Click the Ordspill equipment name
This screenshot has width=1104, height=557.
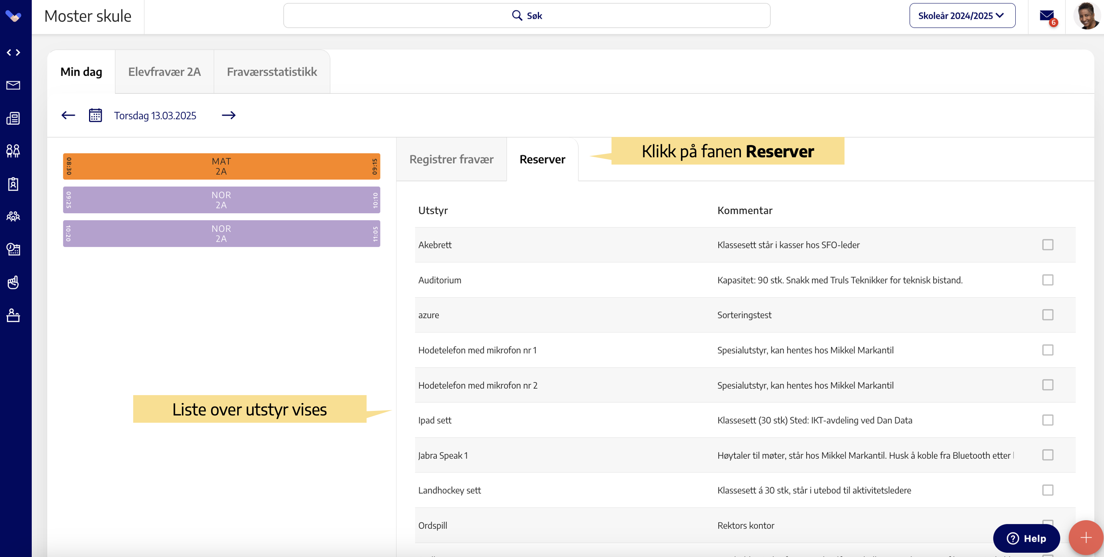pos(433,525)
